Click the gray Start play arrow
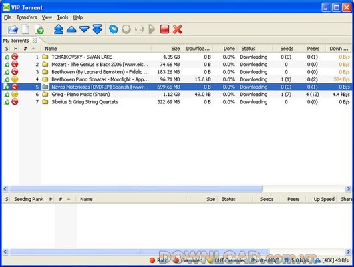The image size is (354, 267). point(152,29)
